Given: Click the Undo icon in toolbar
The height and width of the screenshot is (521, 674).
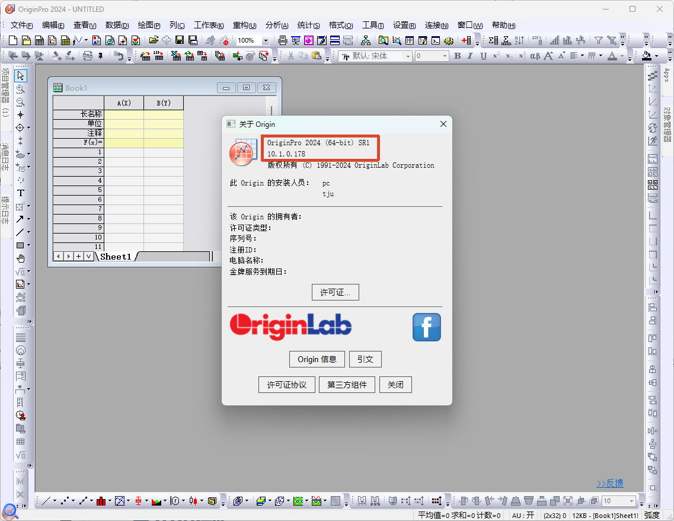Looking at the screenshot, I should click(x=119, y=56).
